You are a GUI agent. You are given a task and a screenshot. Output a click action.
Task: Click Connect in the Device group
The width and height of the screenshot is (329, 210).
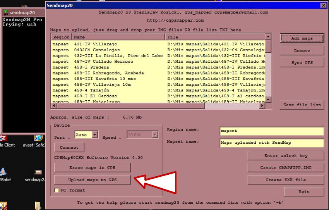coord(69,147)
